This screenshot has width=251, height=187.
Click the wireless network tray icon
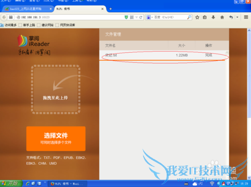212,183
